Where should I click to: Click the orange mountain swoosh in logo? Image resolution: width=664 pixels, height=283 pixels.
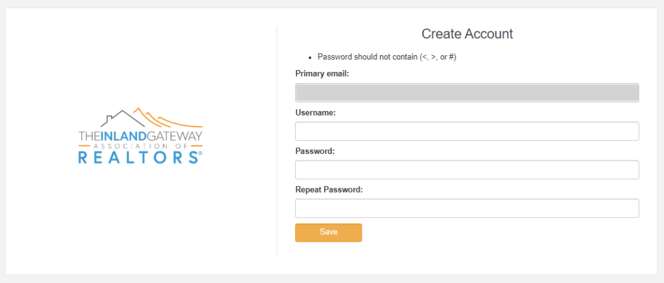click(168, 117)
